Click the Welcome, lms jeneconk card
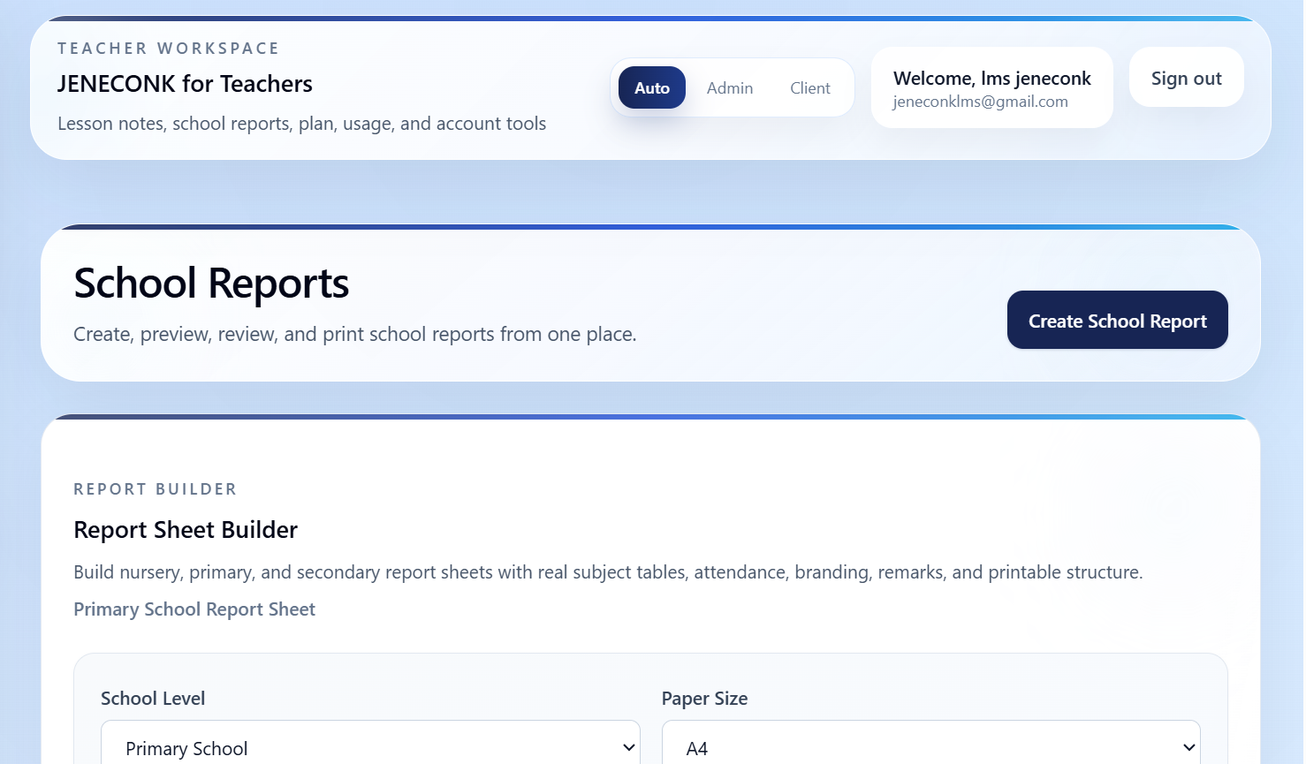Screen dimensions: 1306x764 992,87
